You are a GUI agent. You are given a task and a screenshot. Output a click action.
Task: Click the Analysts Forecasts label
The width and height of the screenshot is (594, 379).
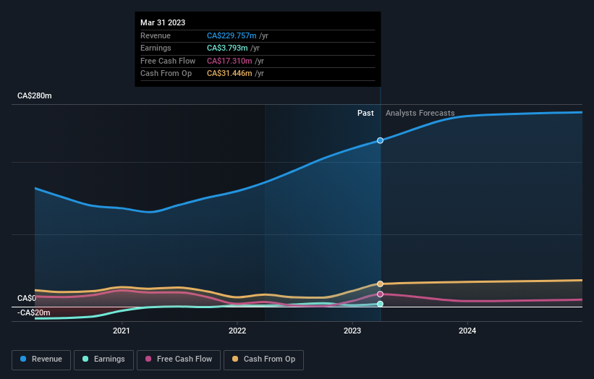pyautogui.click(x=420, y=114)
